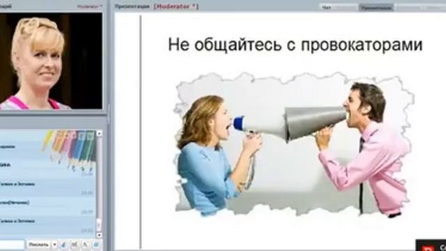This screenshot has width=446, height=251.
Task: Click the moderator webcam video thumbnail
Action: (x=51, y=61)
